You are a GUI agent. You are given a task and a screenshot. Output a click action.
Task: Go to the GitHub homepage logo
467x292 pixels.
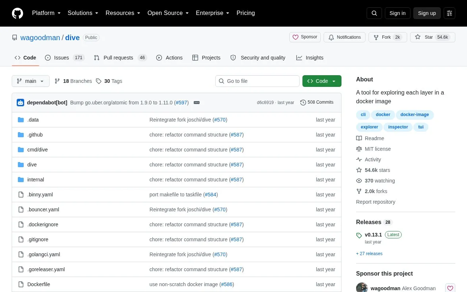pyautogui.click(x=18, y=13)
